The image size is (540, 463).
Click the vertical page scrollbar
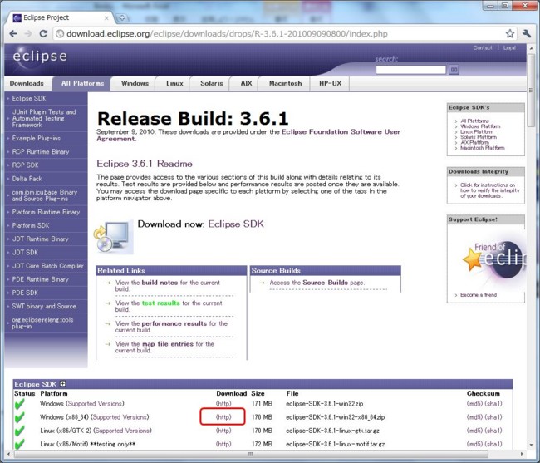click(531, 90)
